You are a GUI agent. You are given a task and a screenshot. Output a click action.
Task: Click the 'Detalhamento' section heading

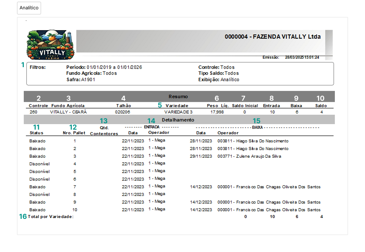[178, 120]
